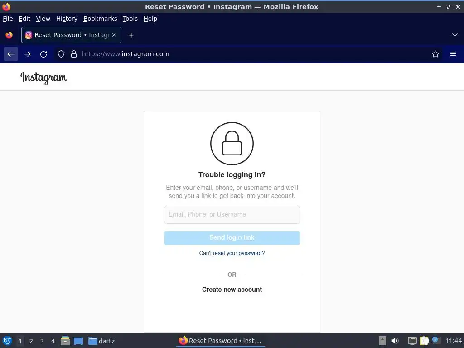Click the Trouble logging in? heading
The image size is (464, 348).
(232, 174)
